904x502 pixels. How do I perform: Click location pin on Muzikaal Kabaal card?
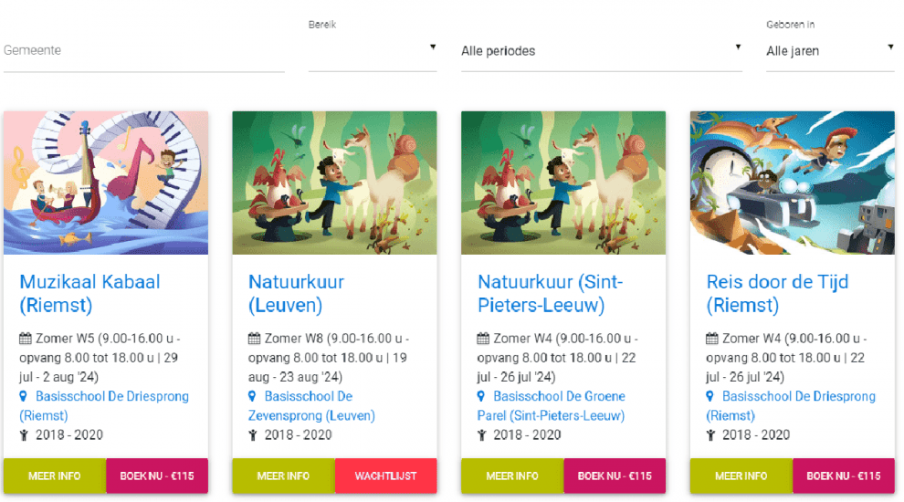point(24,397)
